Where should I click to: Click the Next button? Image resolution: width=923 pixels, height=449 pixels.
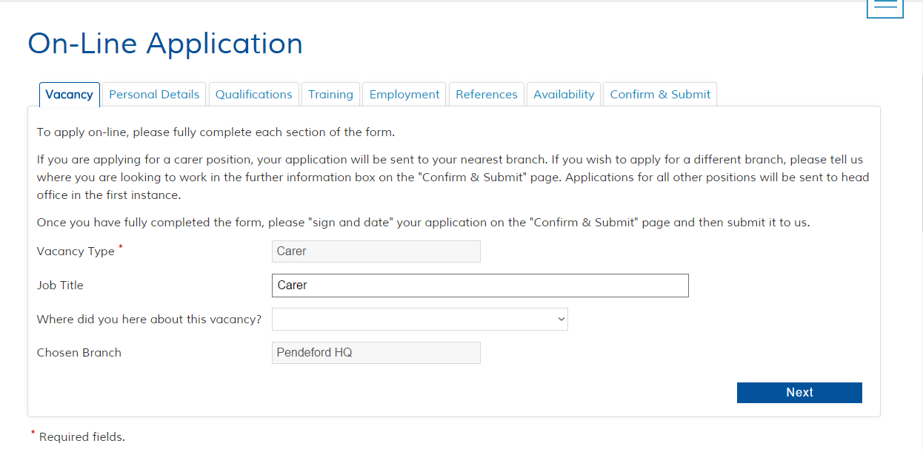(799, 393)
